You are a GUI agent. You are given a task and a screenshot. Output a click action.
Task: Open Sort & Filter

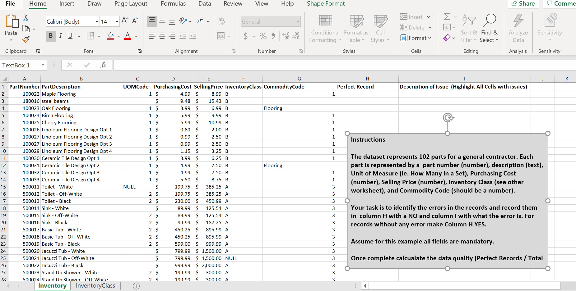(469, 28)
